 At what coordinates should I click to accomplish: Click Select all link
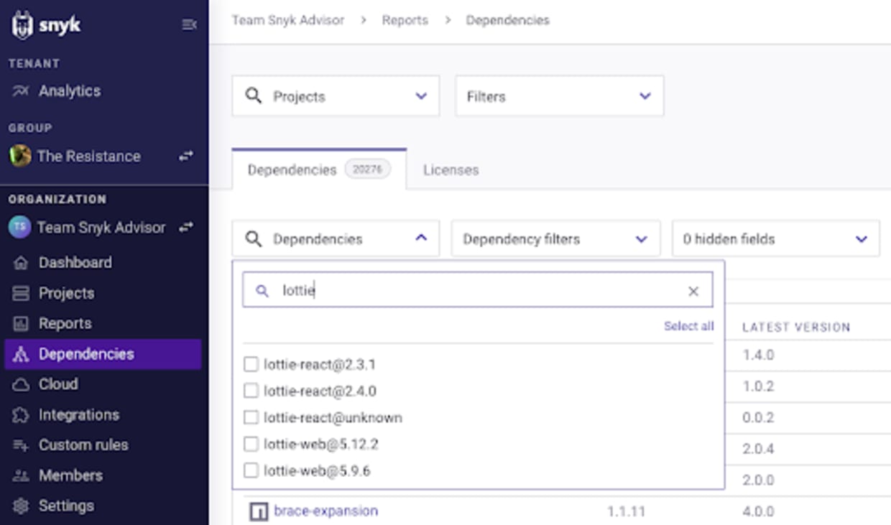click(688, 326)
